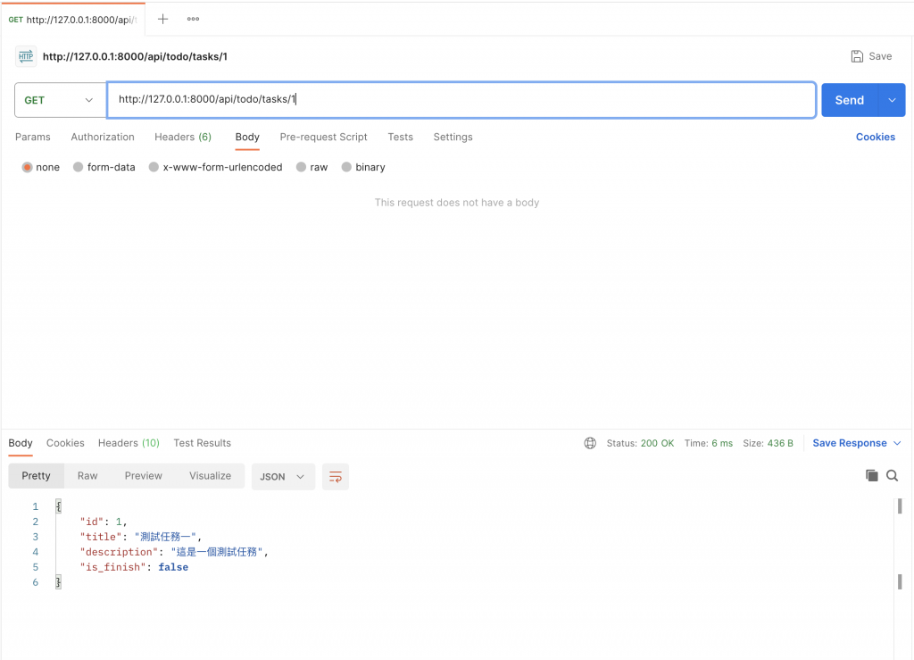This screenshot has height=660, width=914.
Task: Expand the Send button arrow options
Action: tap(892, 100)
